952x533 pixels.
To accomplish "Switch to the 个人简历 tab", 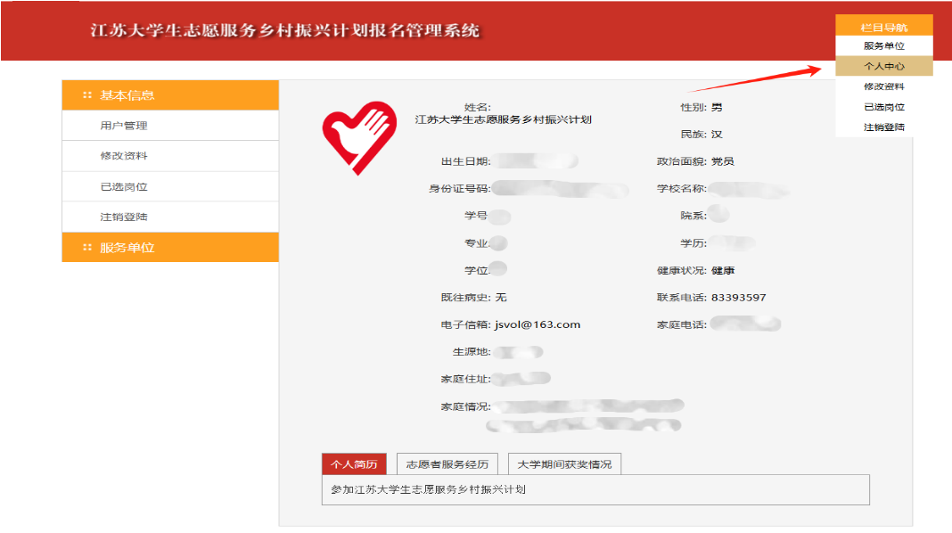I will tap(354, 464).
